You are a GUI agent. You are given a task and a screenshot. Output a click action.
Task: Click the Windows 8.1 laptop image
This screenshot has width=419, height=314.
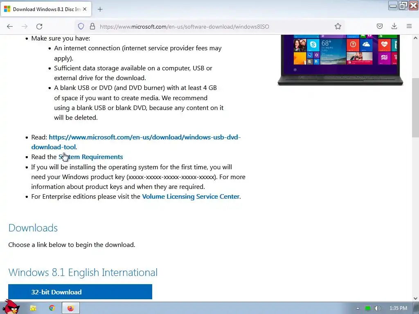coord(340,60)
